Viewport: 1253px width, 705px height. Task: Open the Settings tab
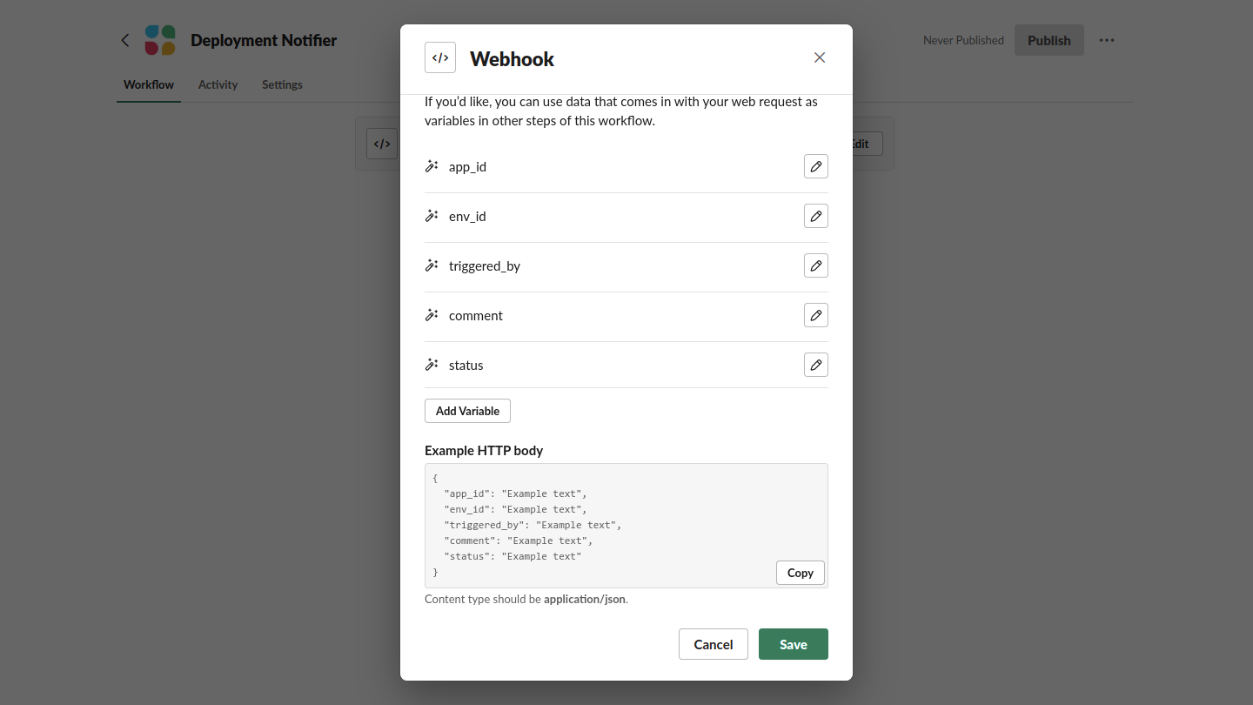pyautogui.click(x=282, y=84)
